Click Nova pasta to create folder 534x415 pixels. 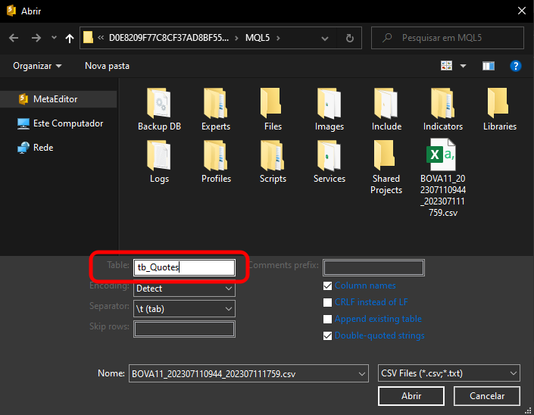click(x=107, y=66)
